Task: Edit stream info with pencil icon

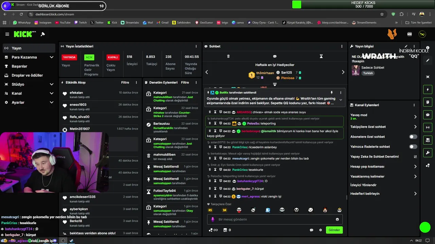Action: pos(406,46)
